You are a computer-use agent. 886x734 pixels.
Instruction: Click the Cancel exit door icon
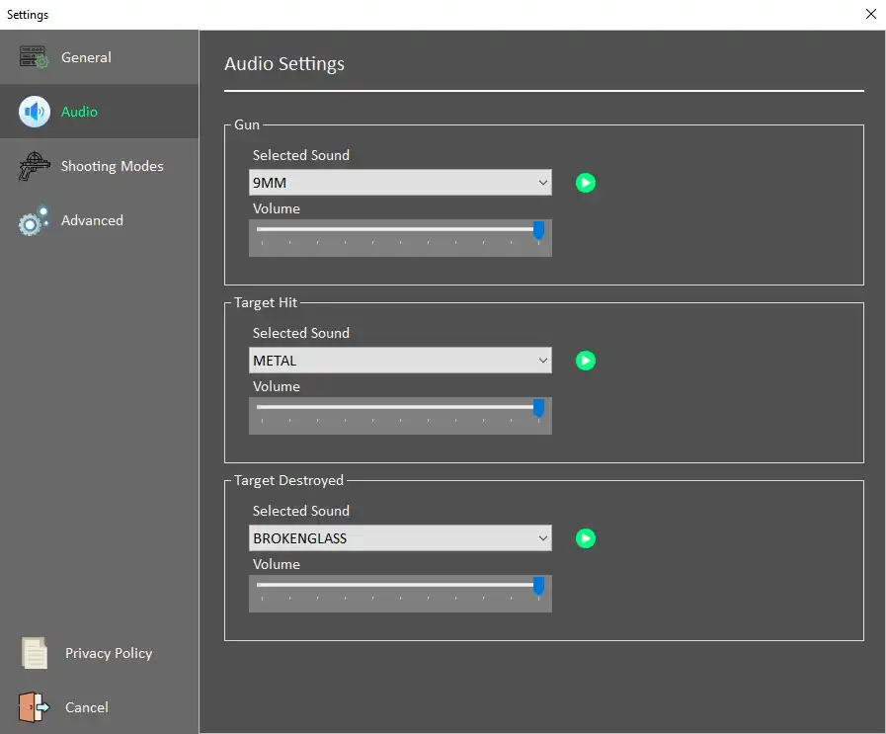(34, 707)
